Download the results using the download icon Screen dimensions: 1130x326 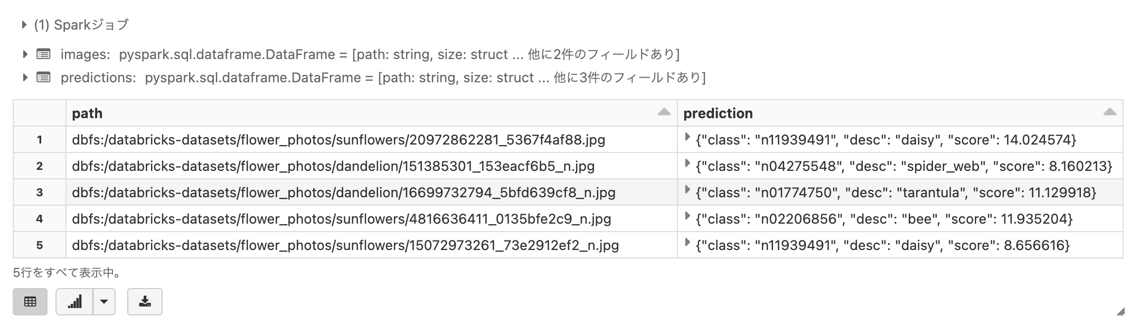145,301
